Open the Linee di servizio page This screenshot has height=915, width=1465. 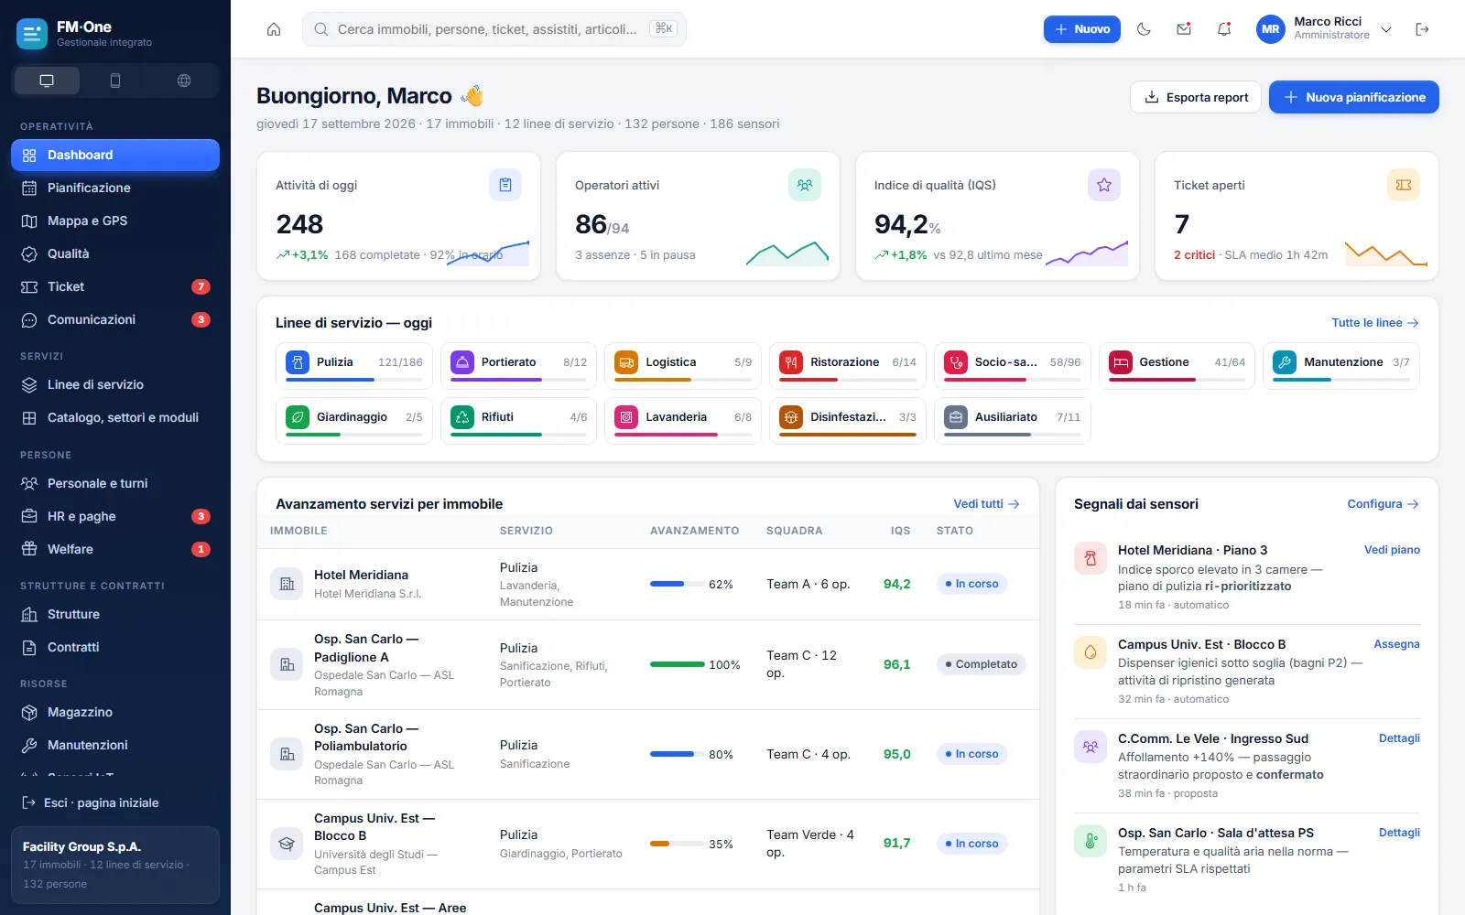click(115, 384)
